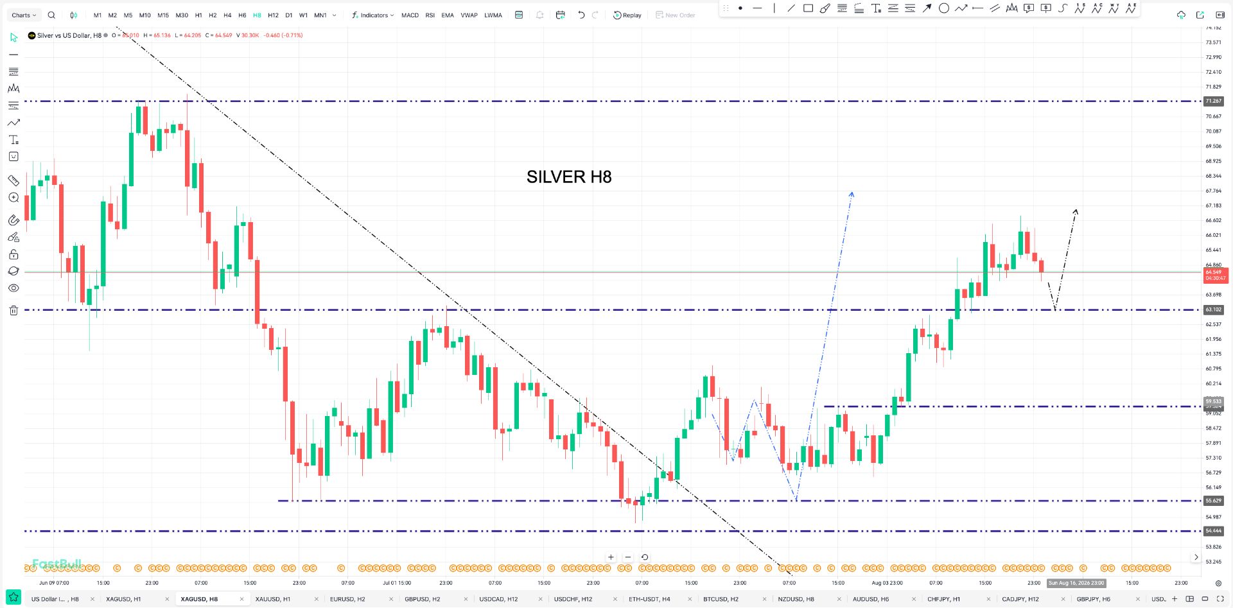Image resolution: width=1233 pixels, height=608 pixels.
Task: Select the dot marker tool
Action: pos(740,8)
